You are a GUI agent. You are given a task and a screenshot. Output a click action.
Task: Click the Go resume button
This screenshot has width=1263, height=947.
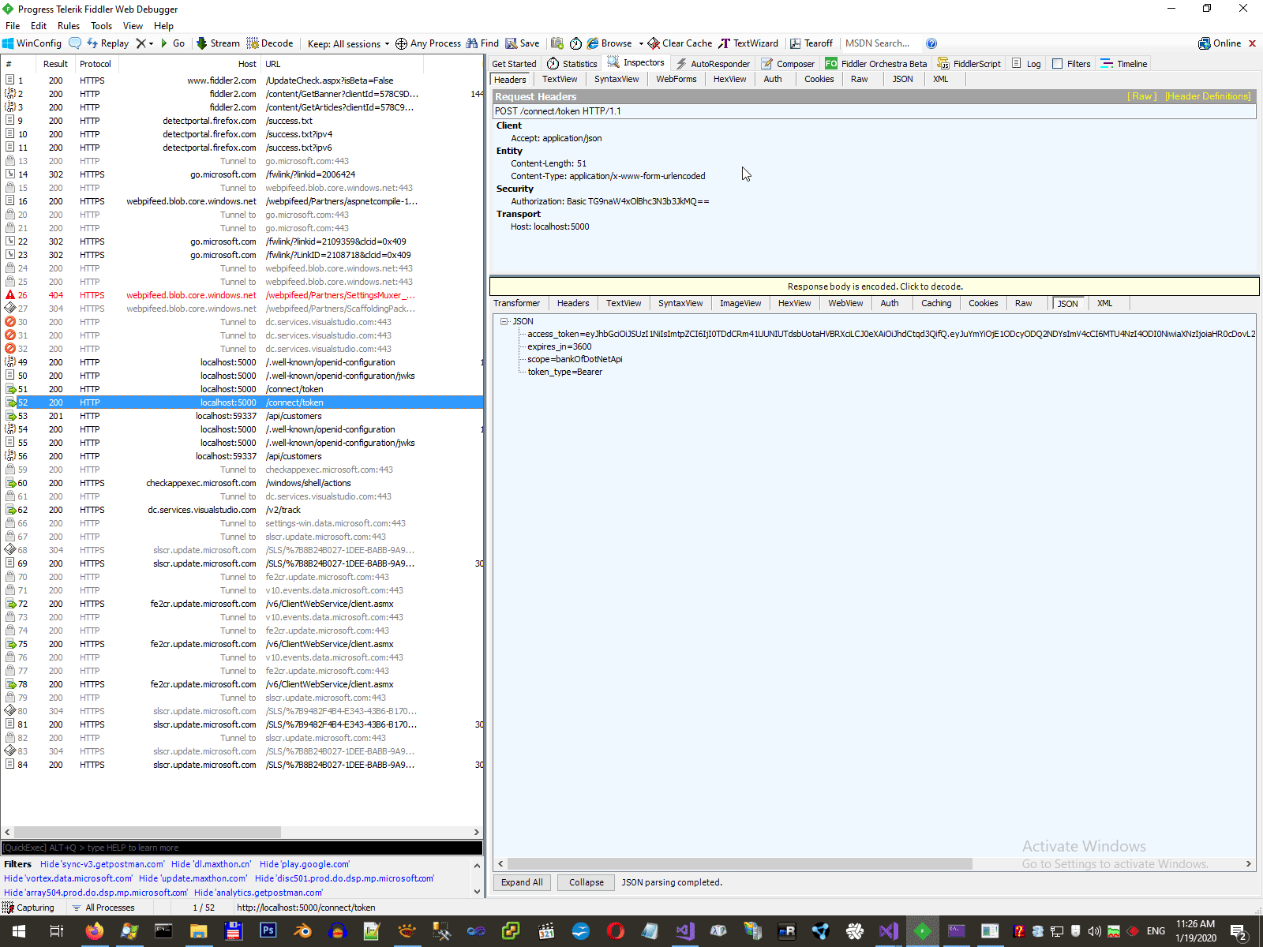click(173, 43)
